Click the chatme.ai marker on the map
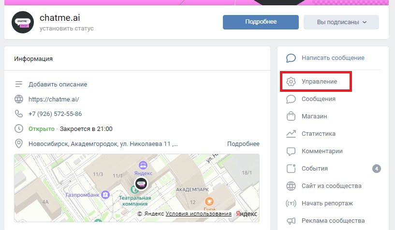The image size is (395, 230). (x=141, y=183)
